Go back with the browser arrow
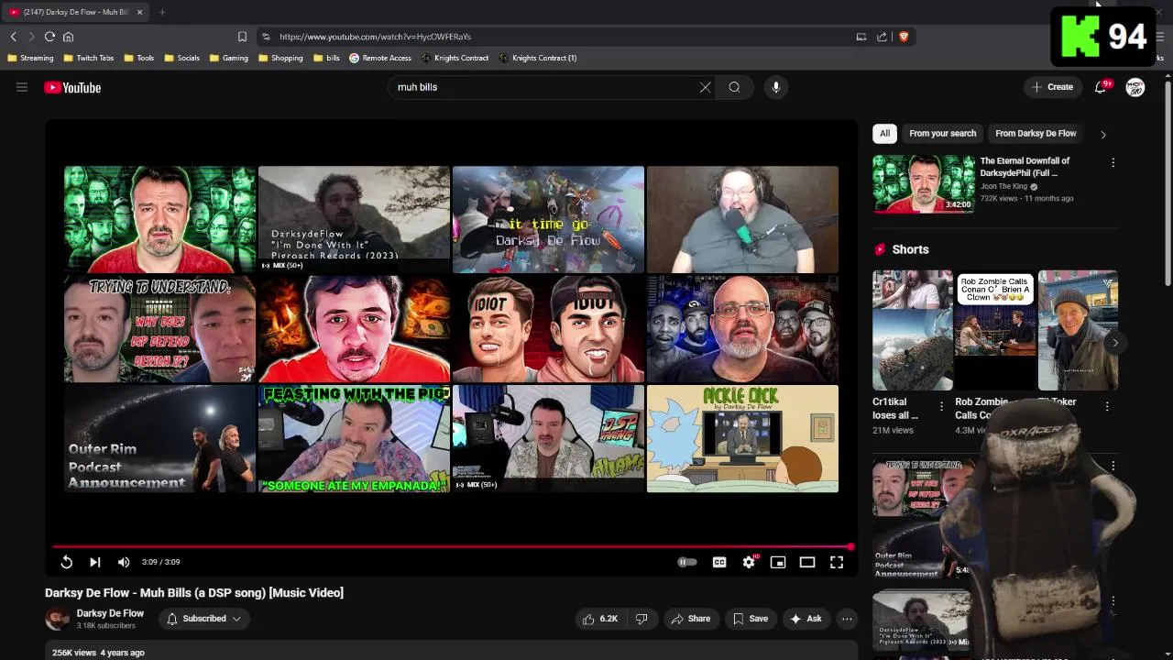 pos(13,37)
